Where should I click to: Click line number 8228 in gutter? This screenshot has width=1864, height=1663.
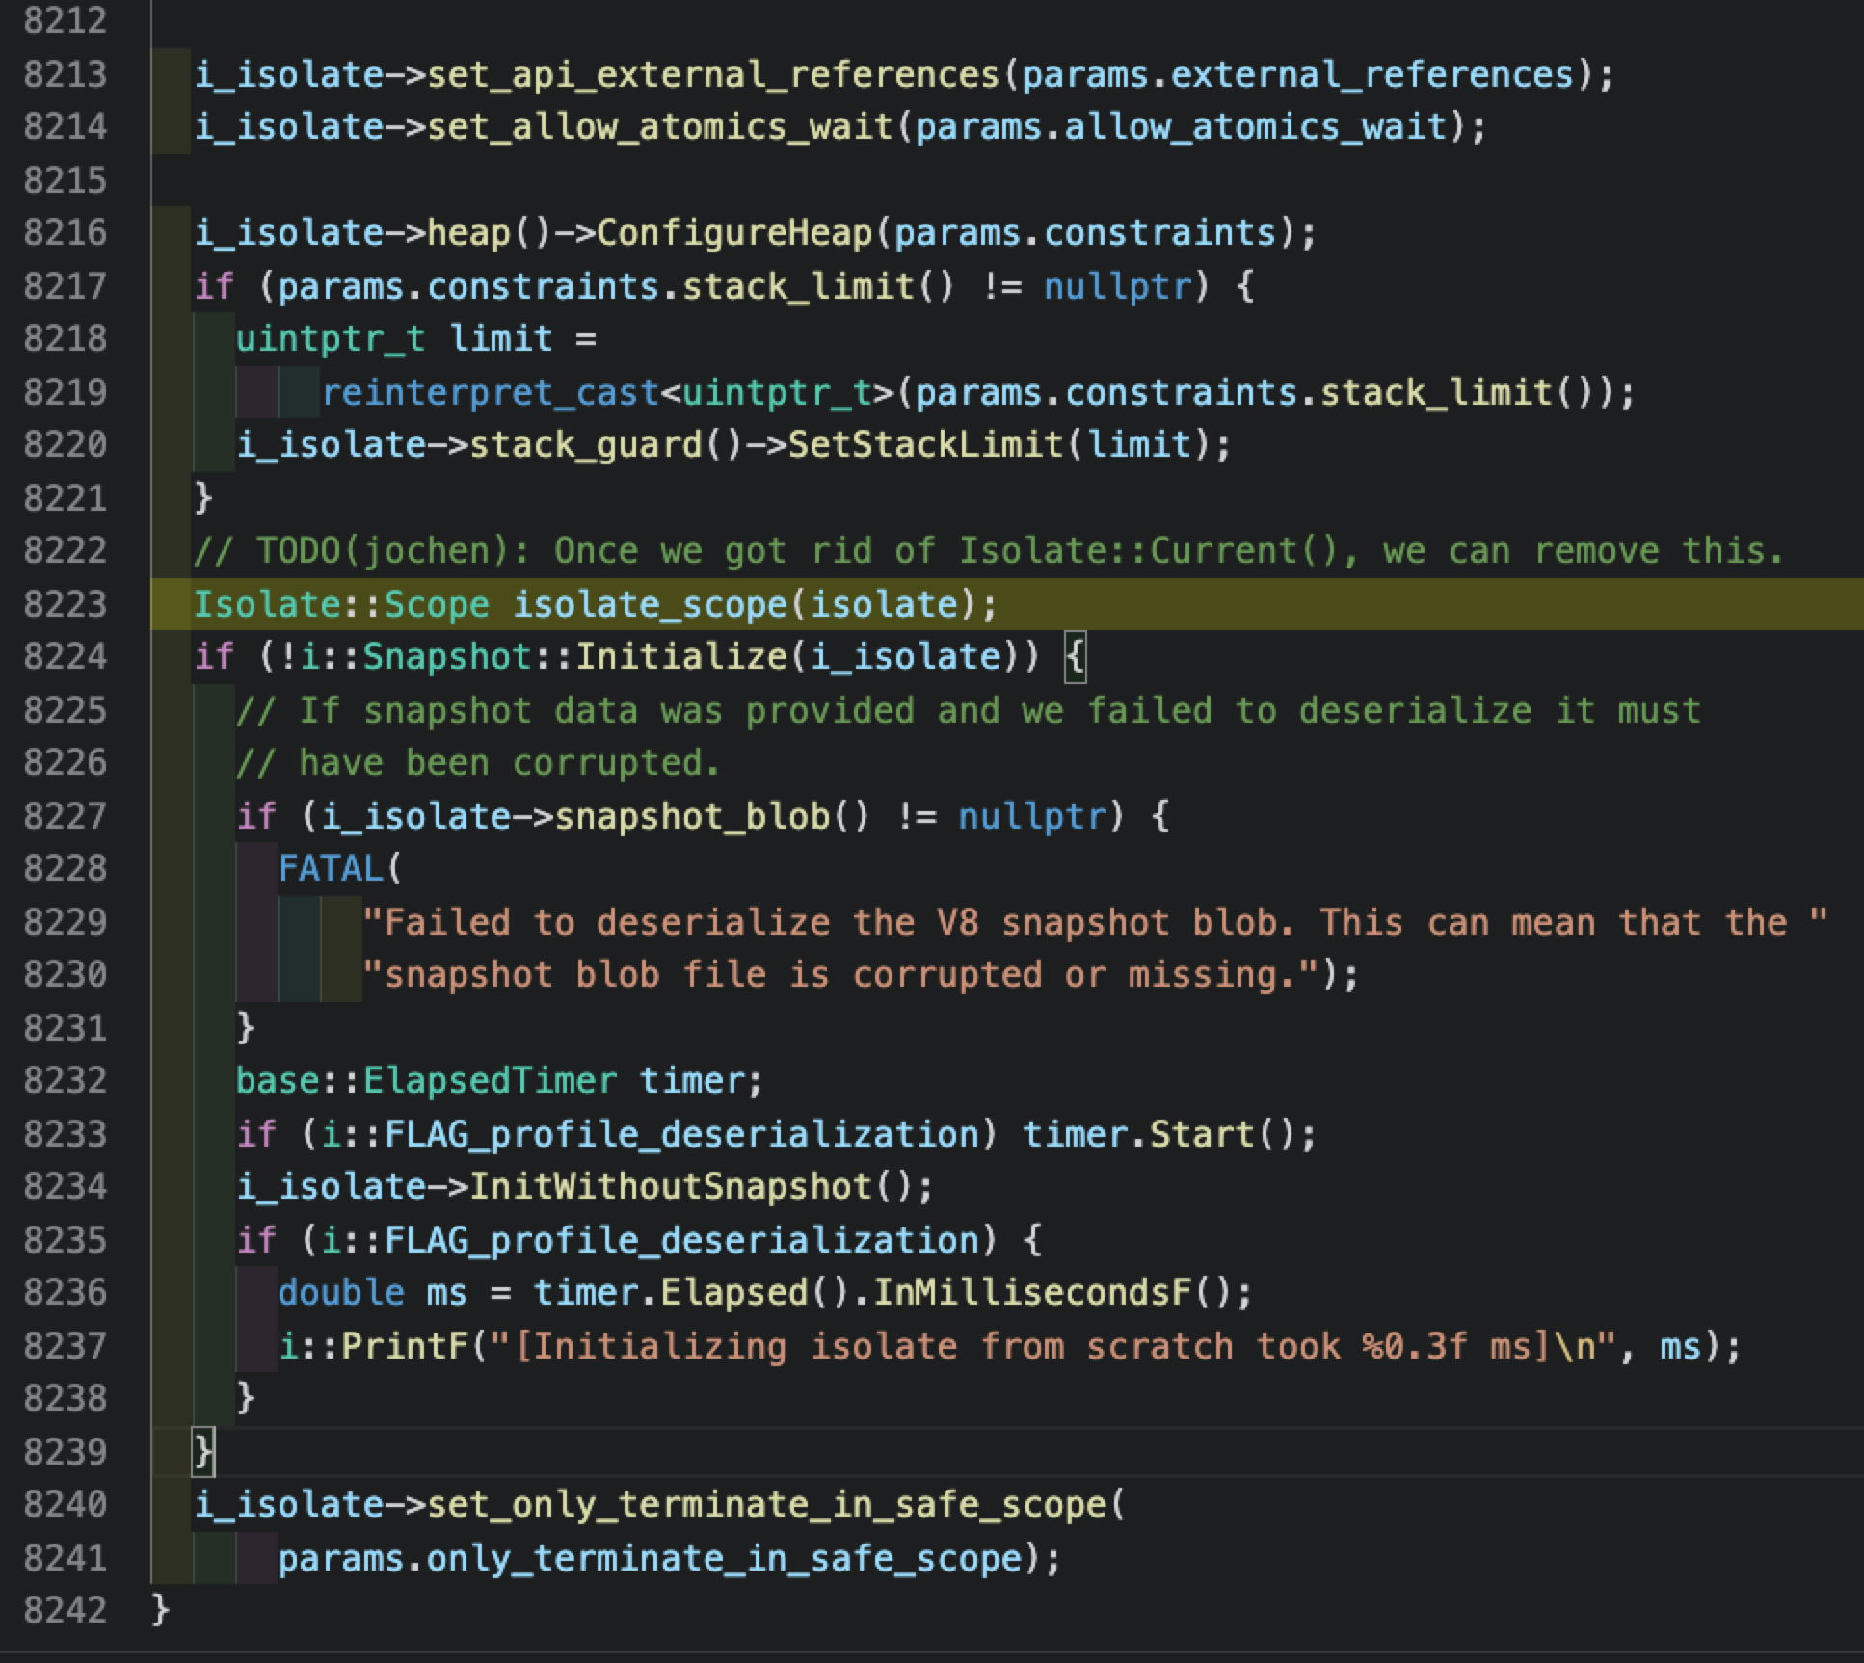tap(65, 868)
